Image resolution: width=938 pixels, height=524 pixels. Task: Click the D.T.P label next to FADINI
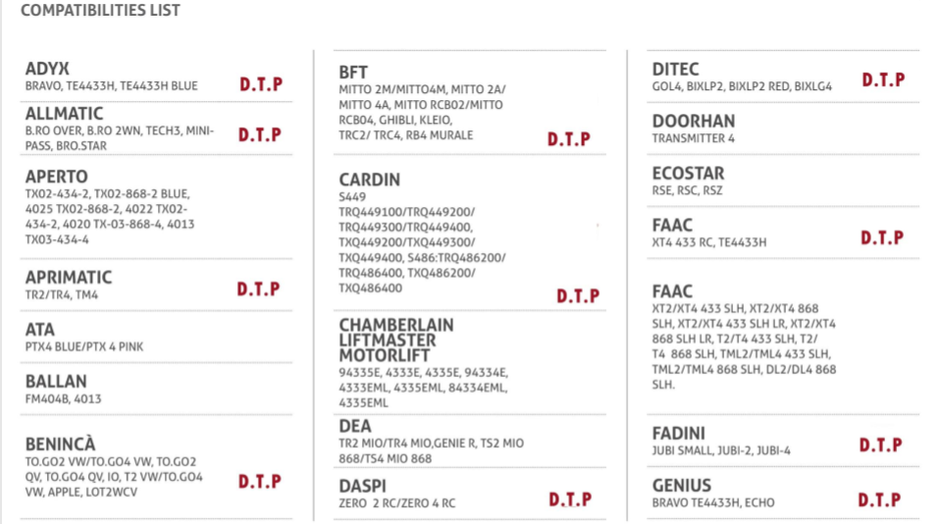pos(880,445)
